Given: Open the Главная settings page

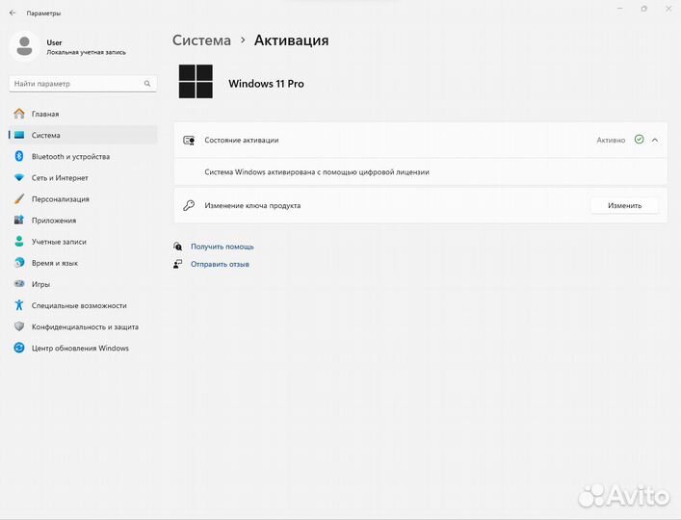Looking at the screenshot, I should click(x=83, y=114).
